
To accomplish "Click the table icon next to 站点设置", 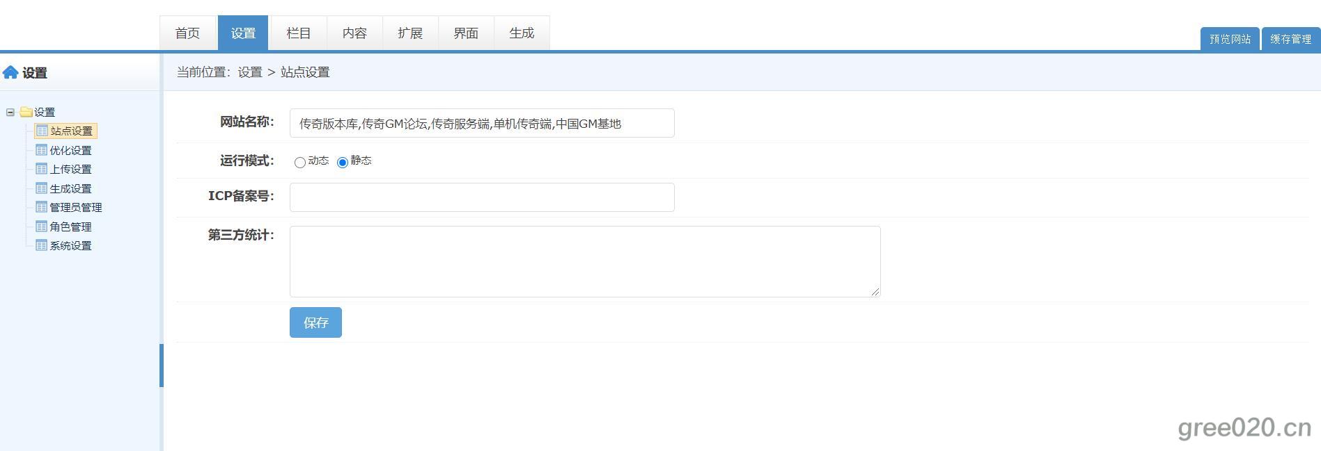I will click(42, 131).
